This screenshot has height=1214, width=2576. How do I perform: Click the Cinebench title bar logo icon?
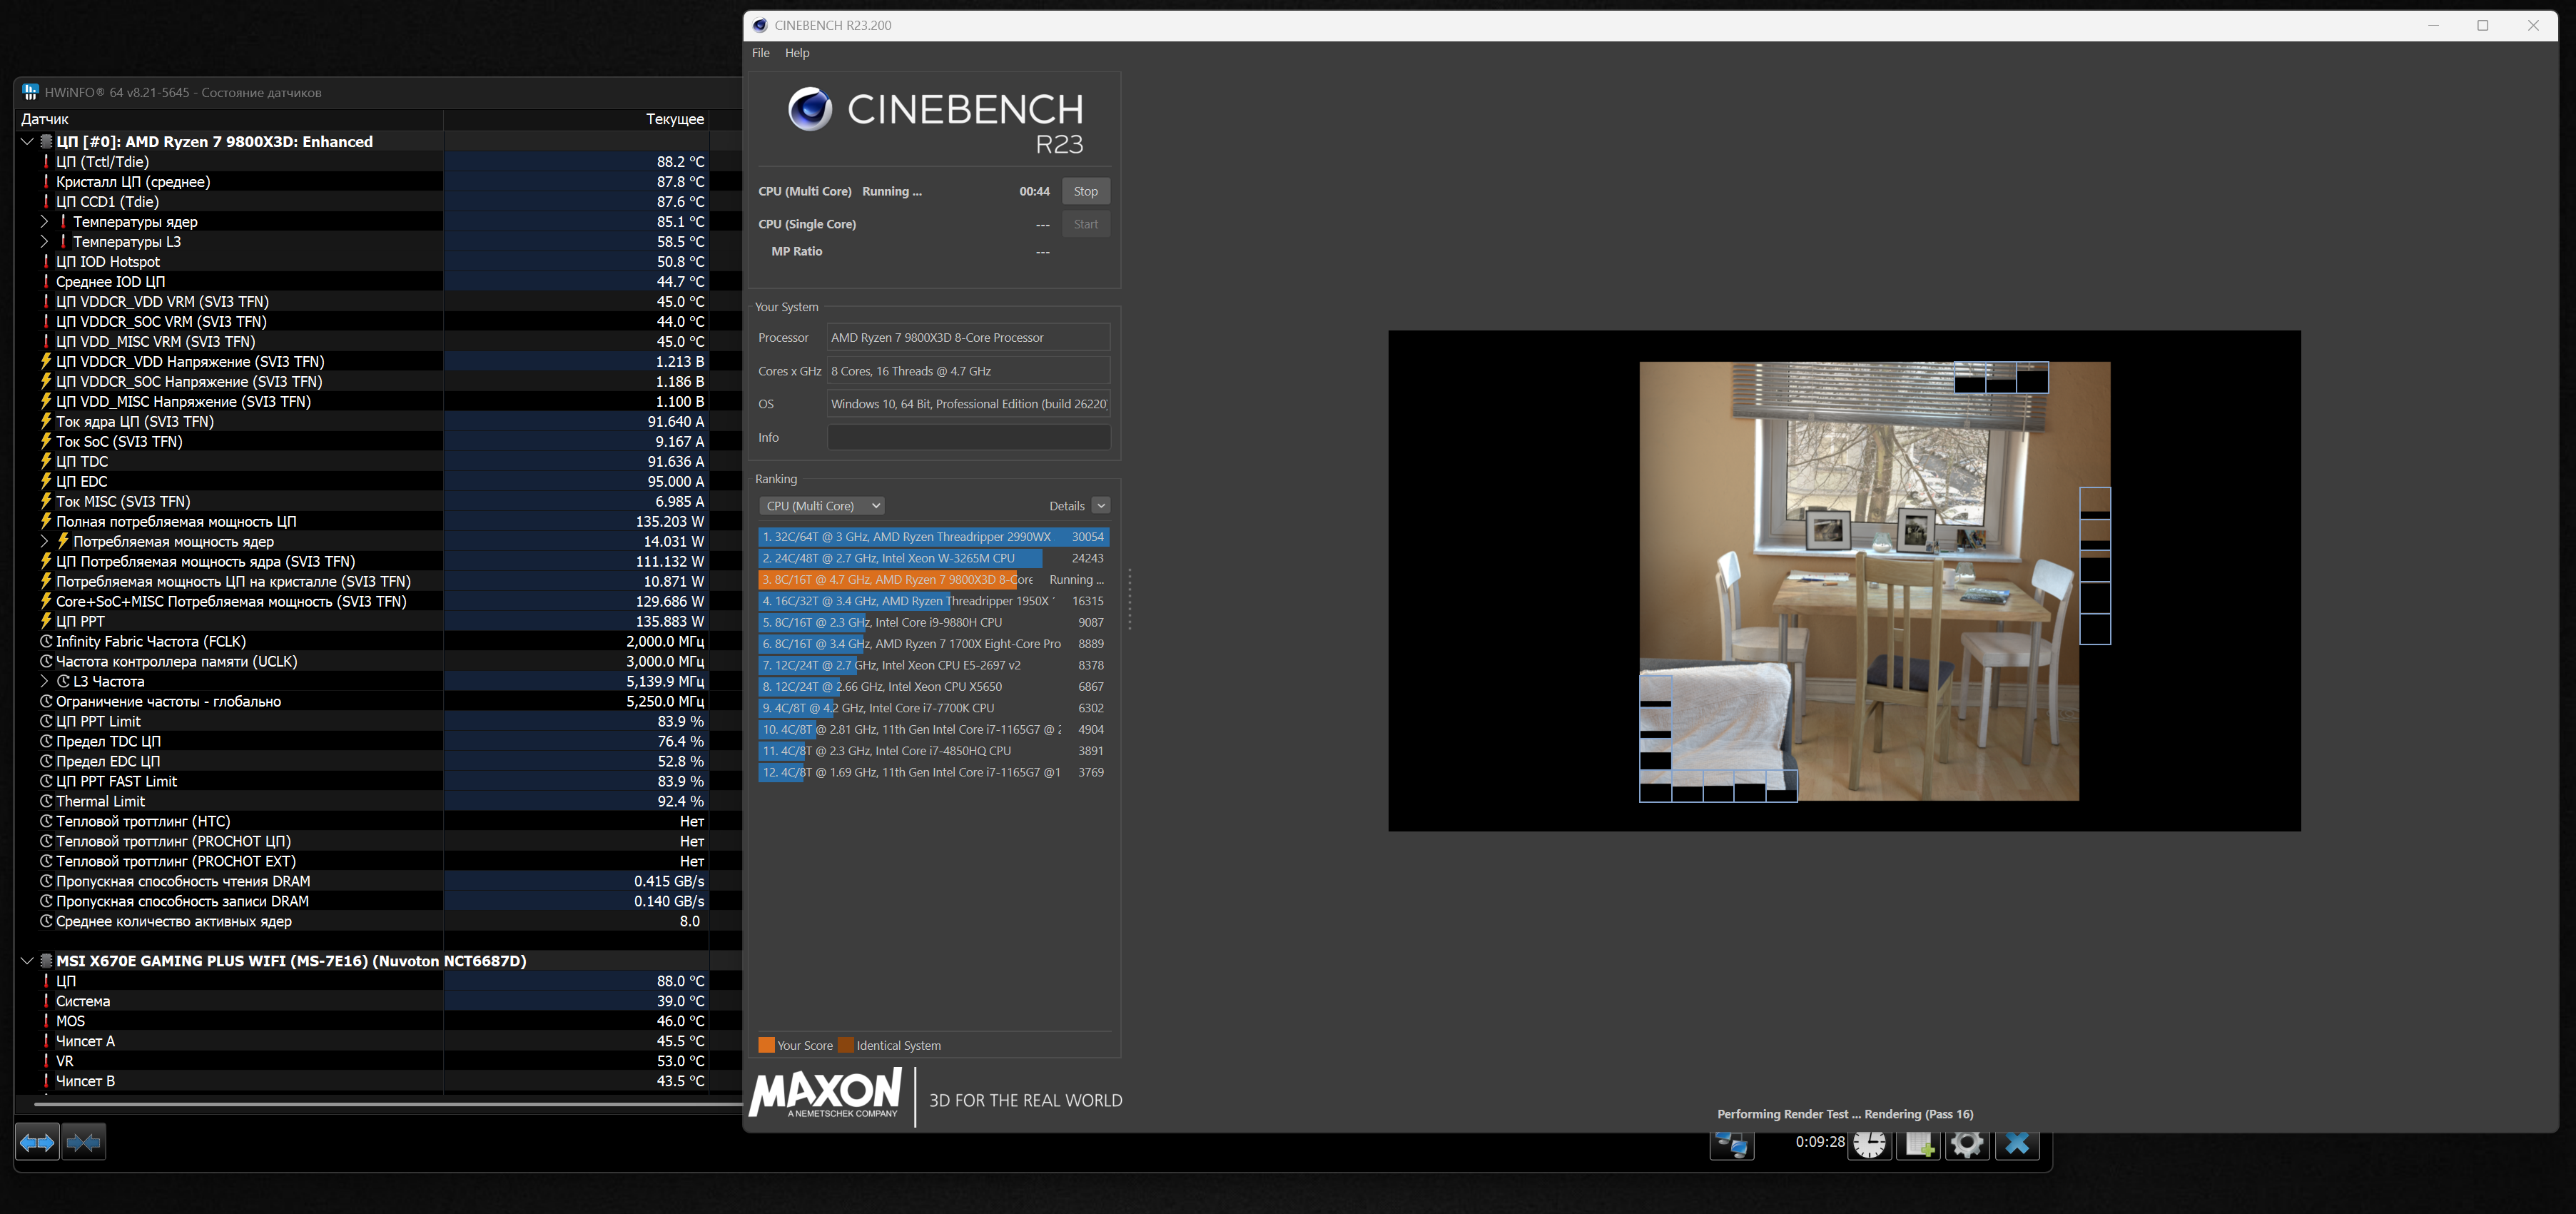[x=760, y=25]
